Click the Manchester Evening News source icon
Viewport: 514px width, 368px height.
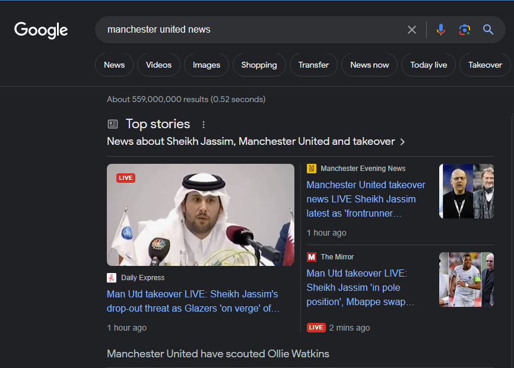tap(312, 169)
